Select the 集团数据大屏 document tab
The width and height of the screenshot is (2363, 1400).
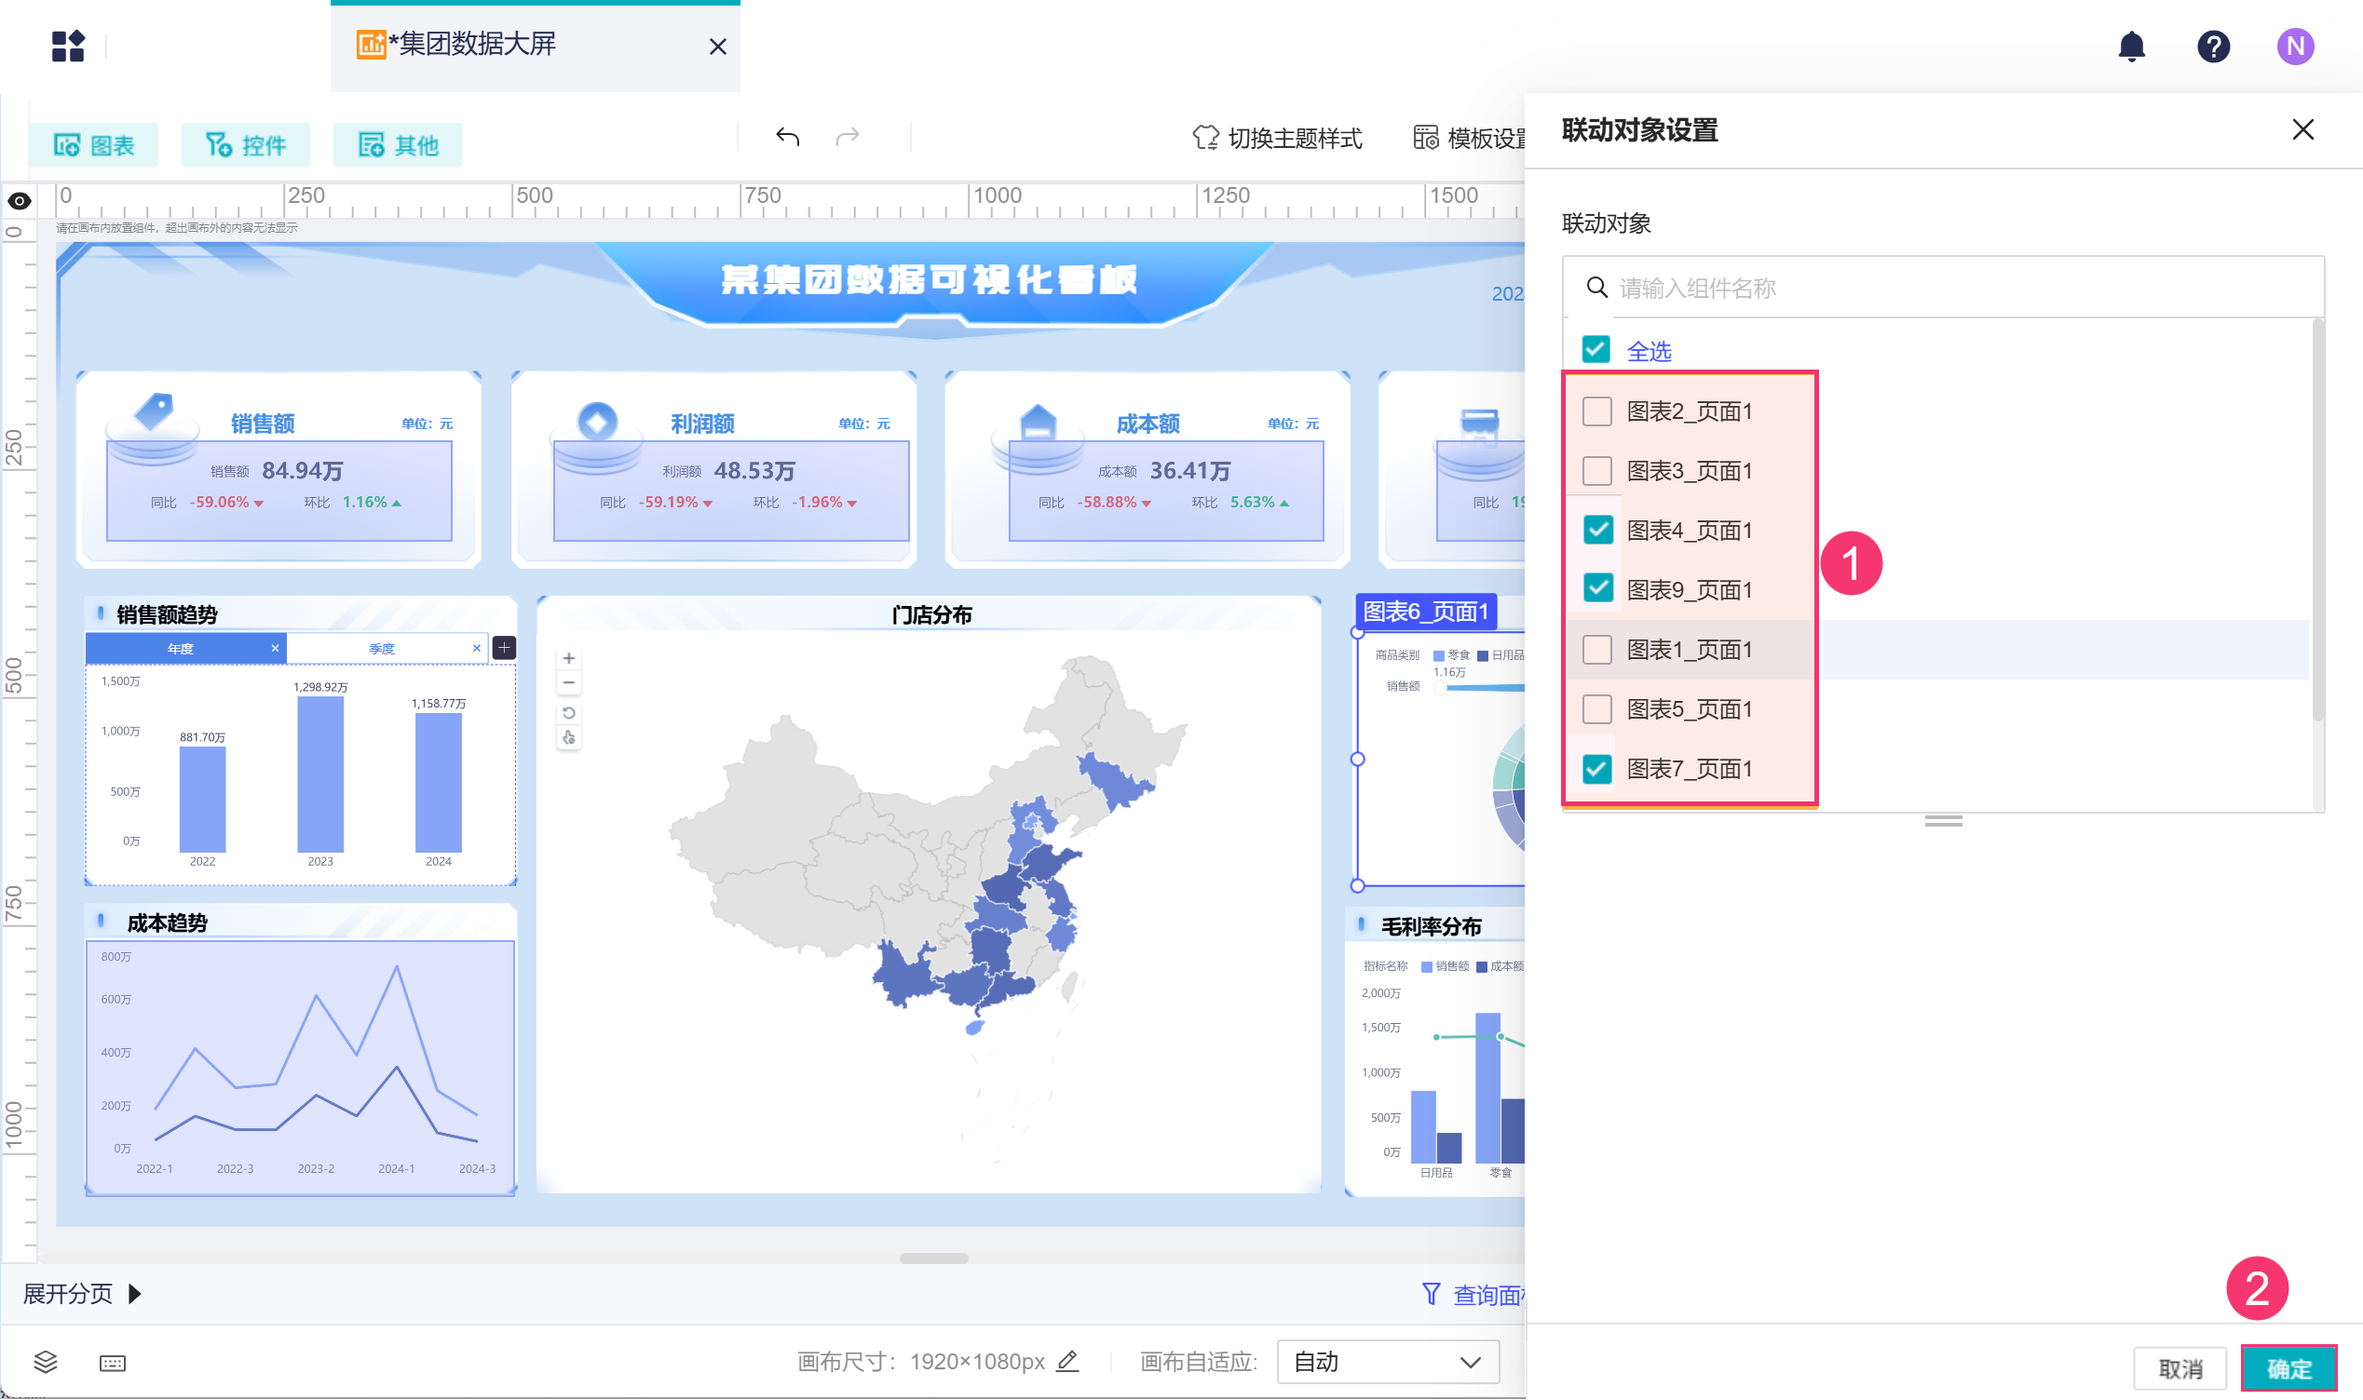(x=477, y=45)
